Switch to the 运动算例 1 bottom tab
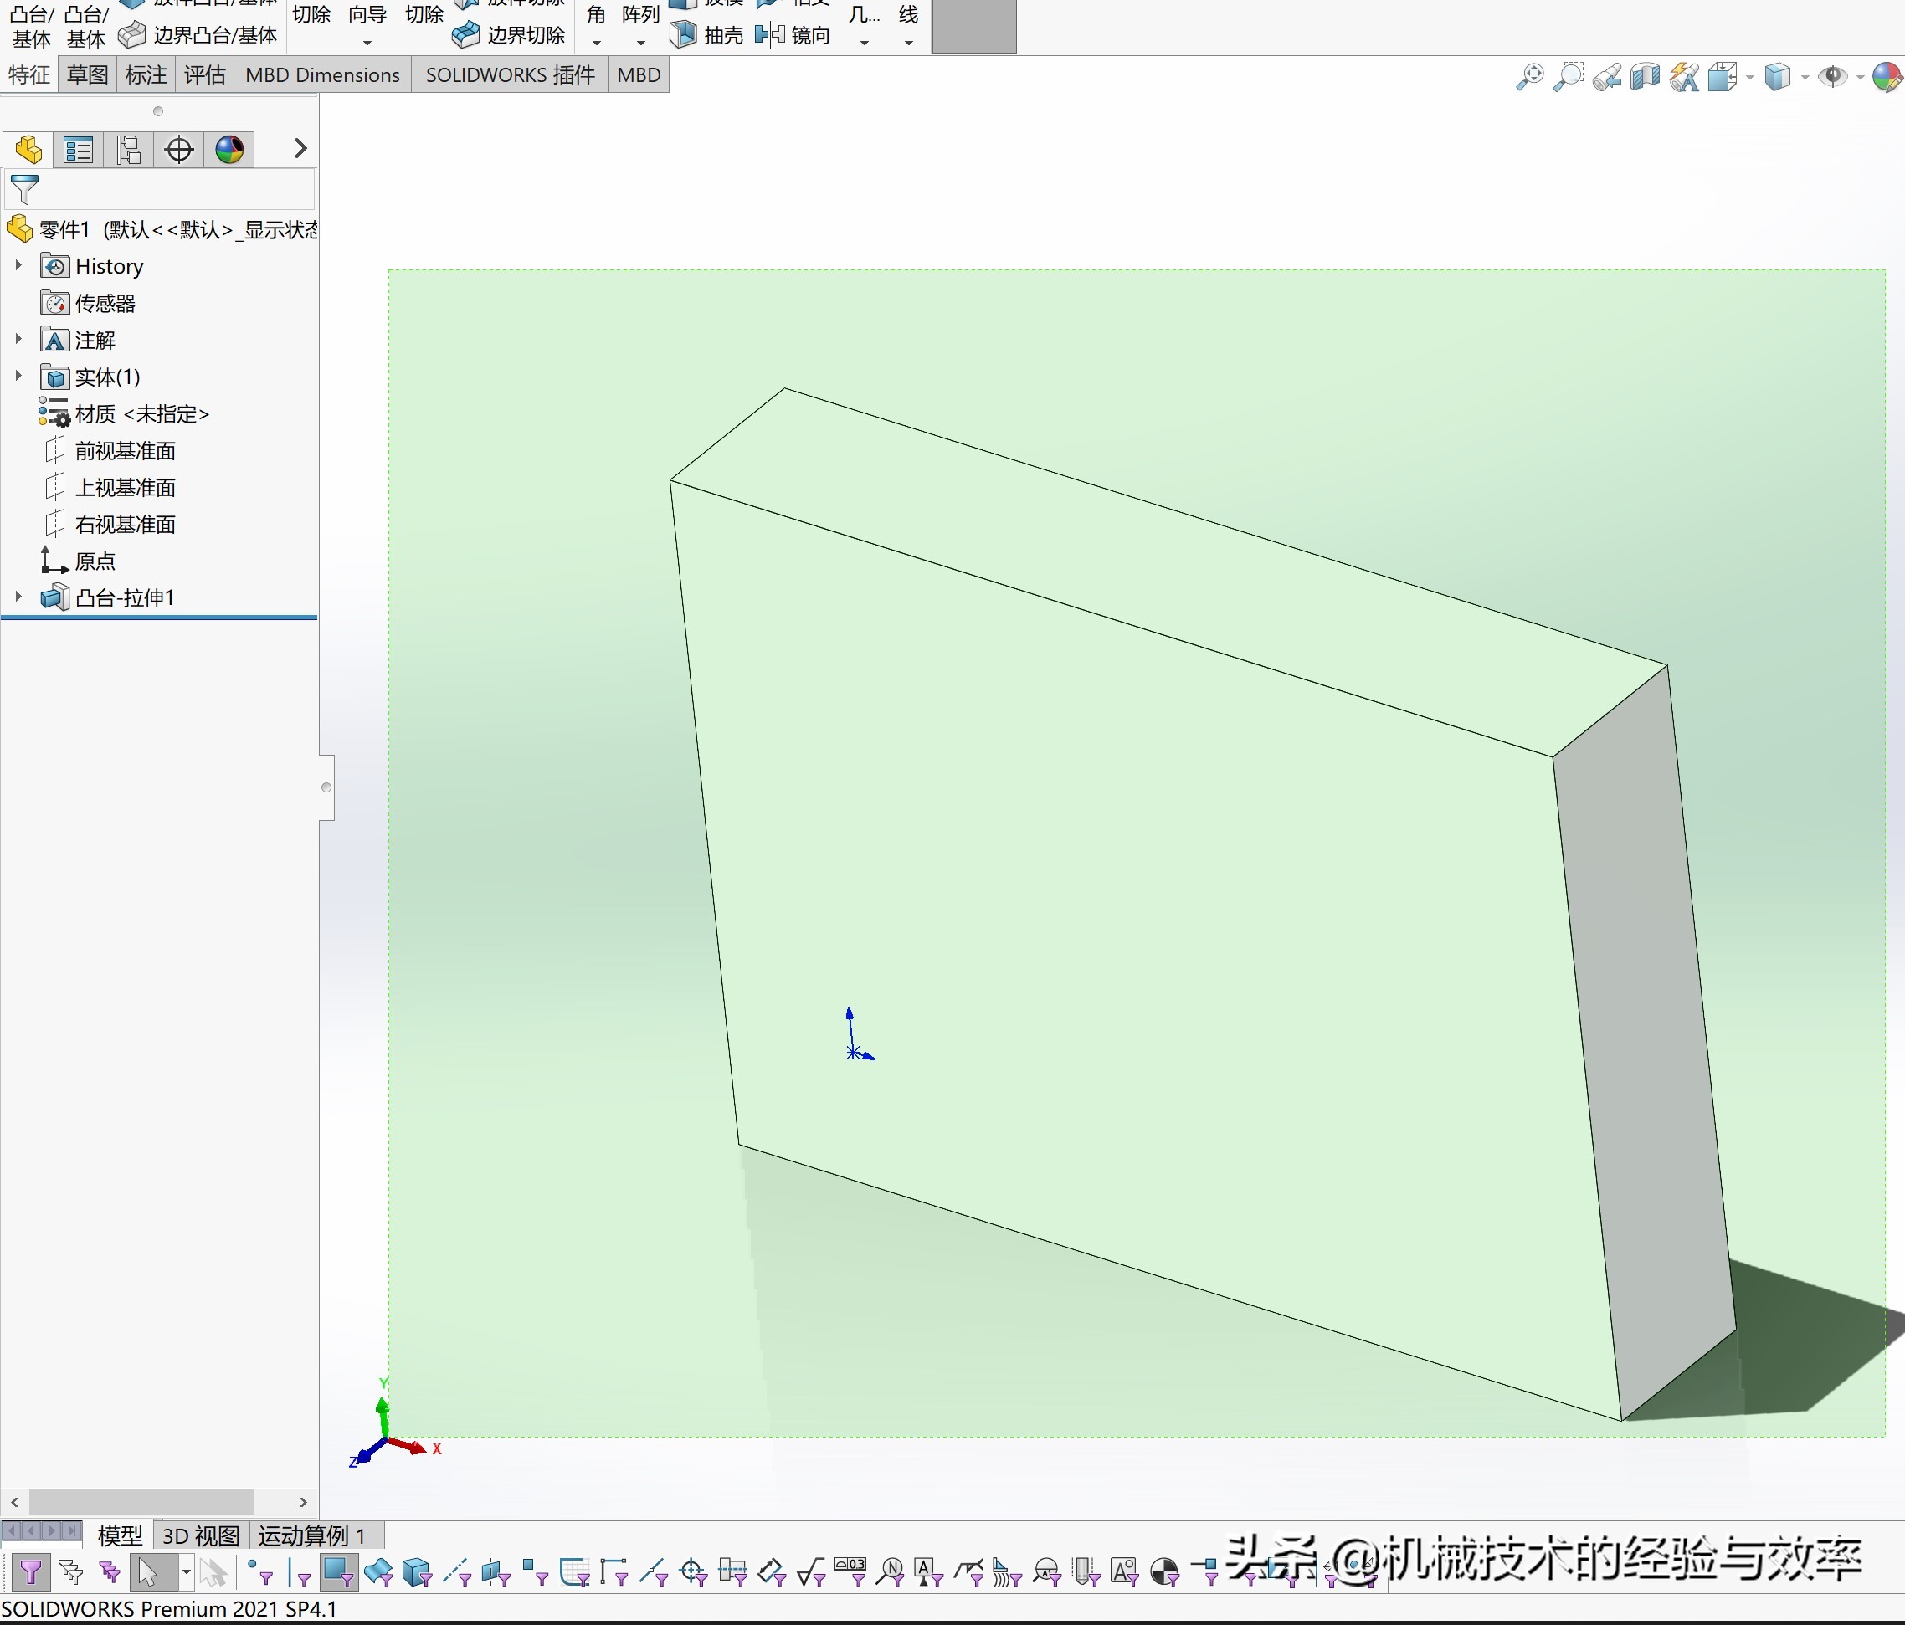The image size is (1905, 1625). click(x=312, y=1535)
